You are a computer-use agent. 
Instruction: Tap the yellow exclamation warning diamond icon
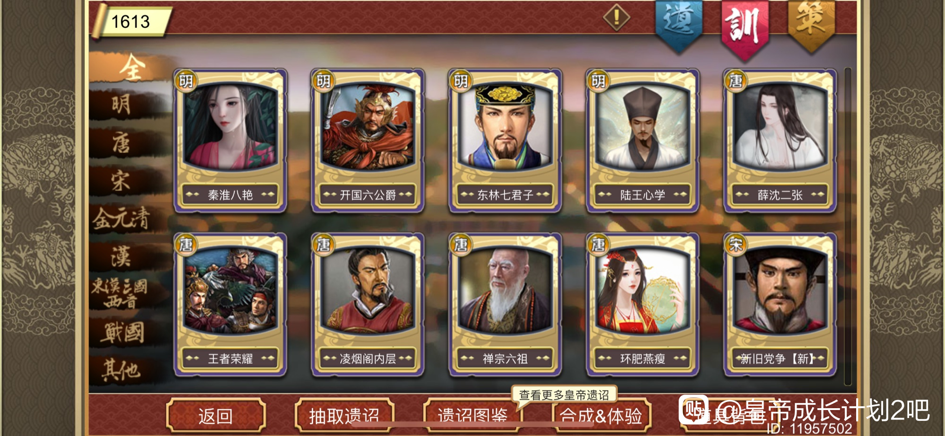click(x=616, y=18)
